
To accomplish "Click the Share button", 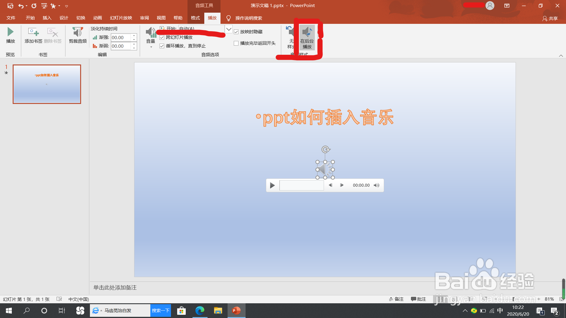I will coord(550,18).
